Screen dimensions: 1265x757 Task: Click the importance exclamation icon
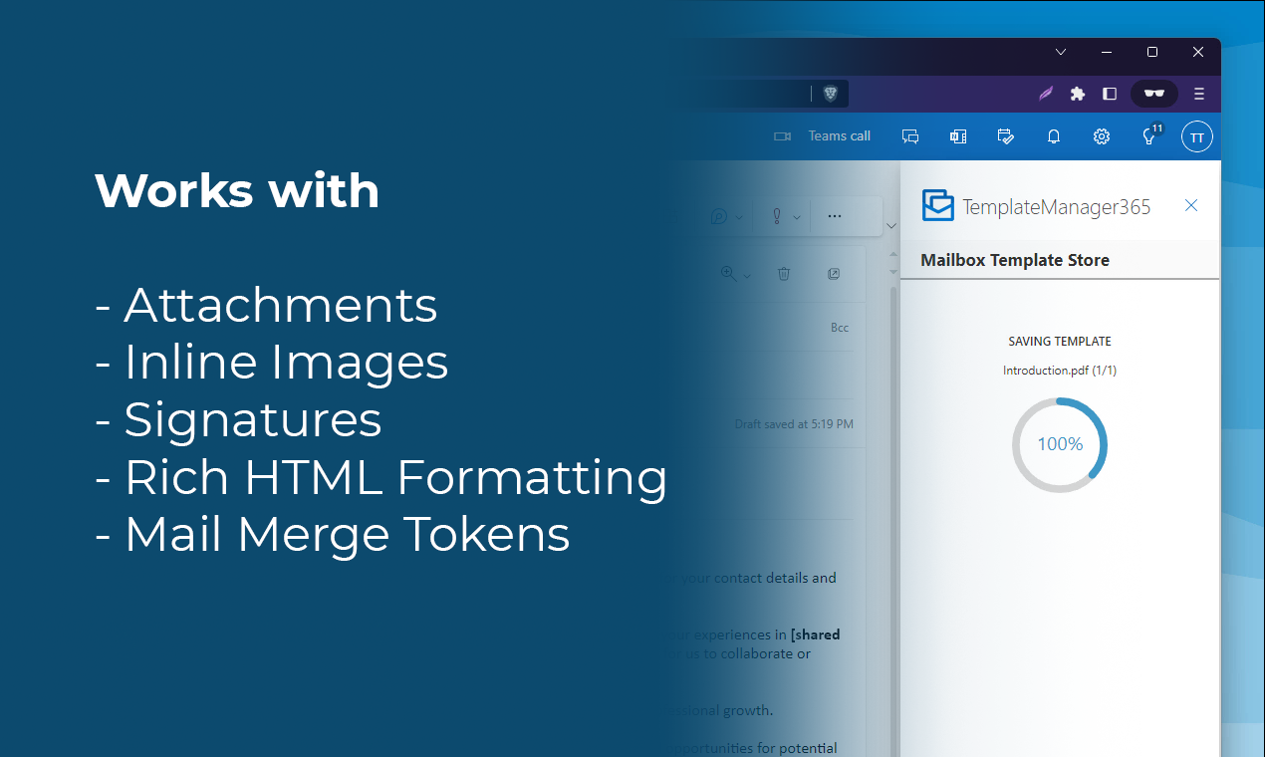[x=777, y=216]
